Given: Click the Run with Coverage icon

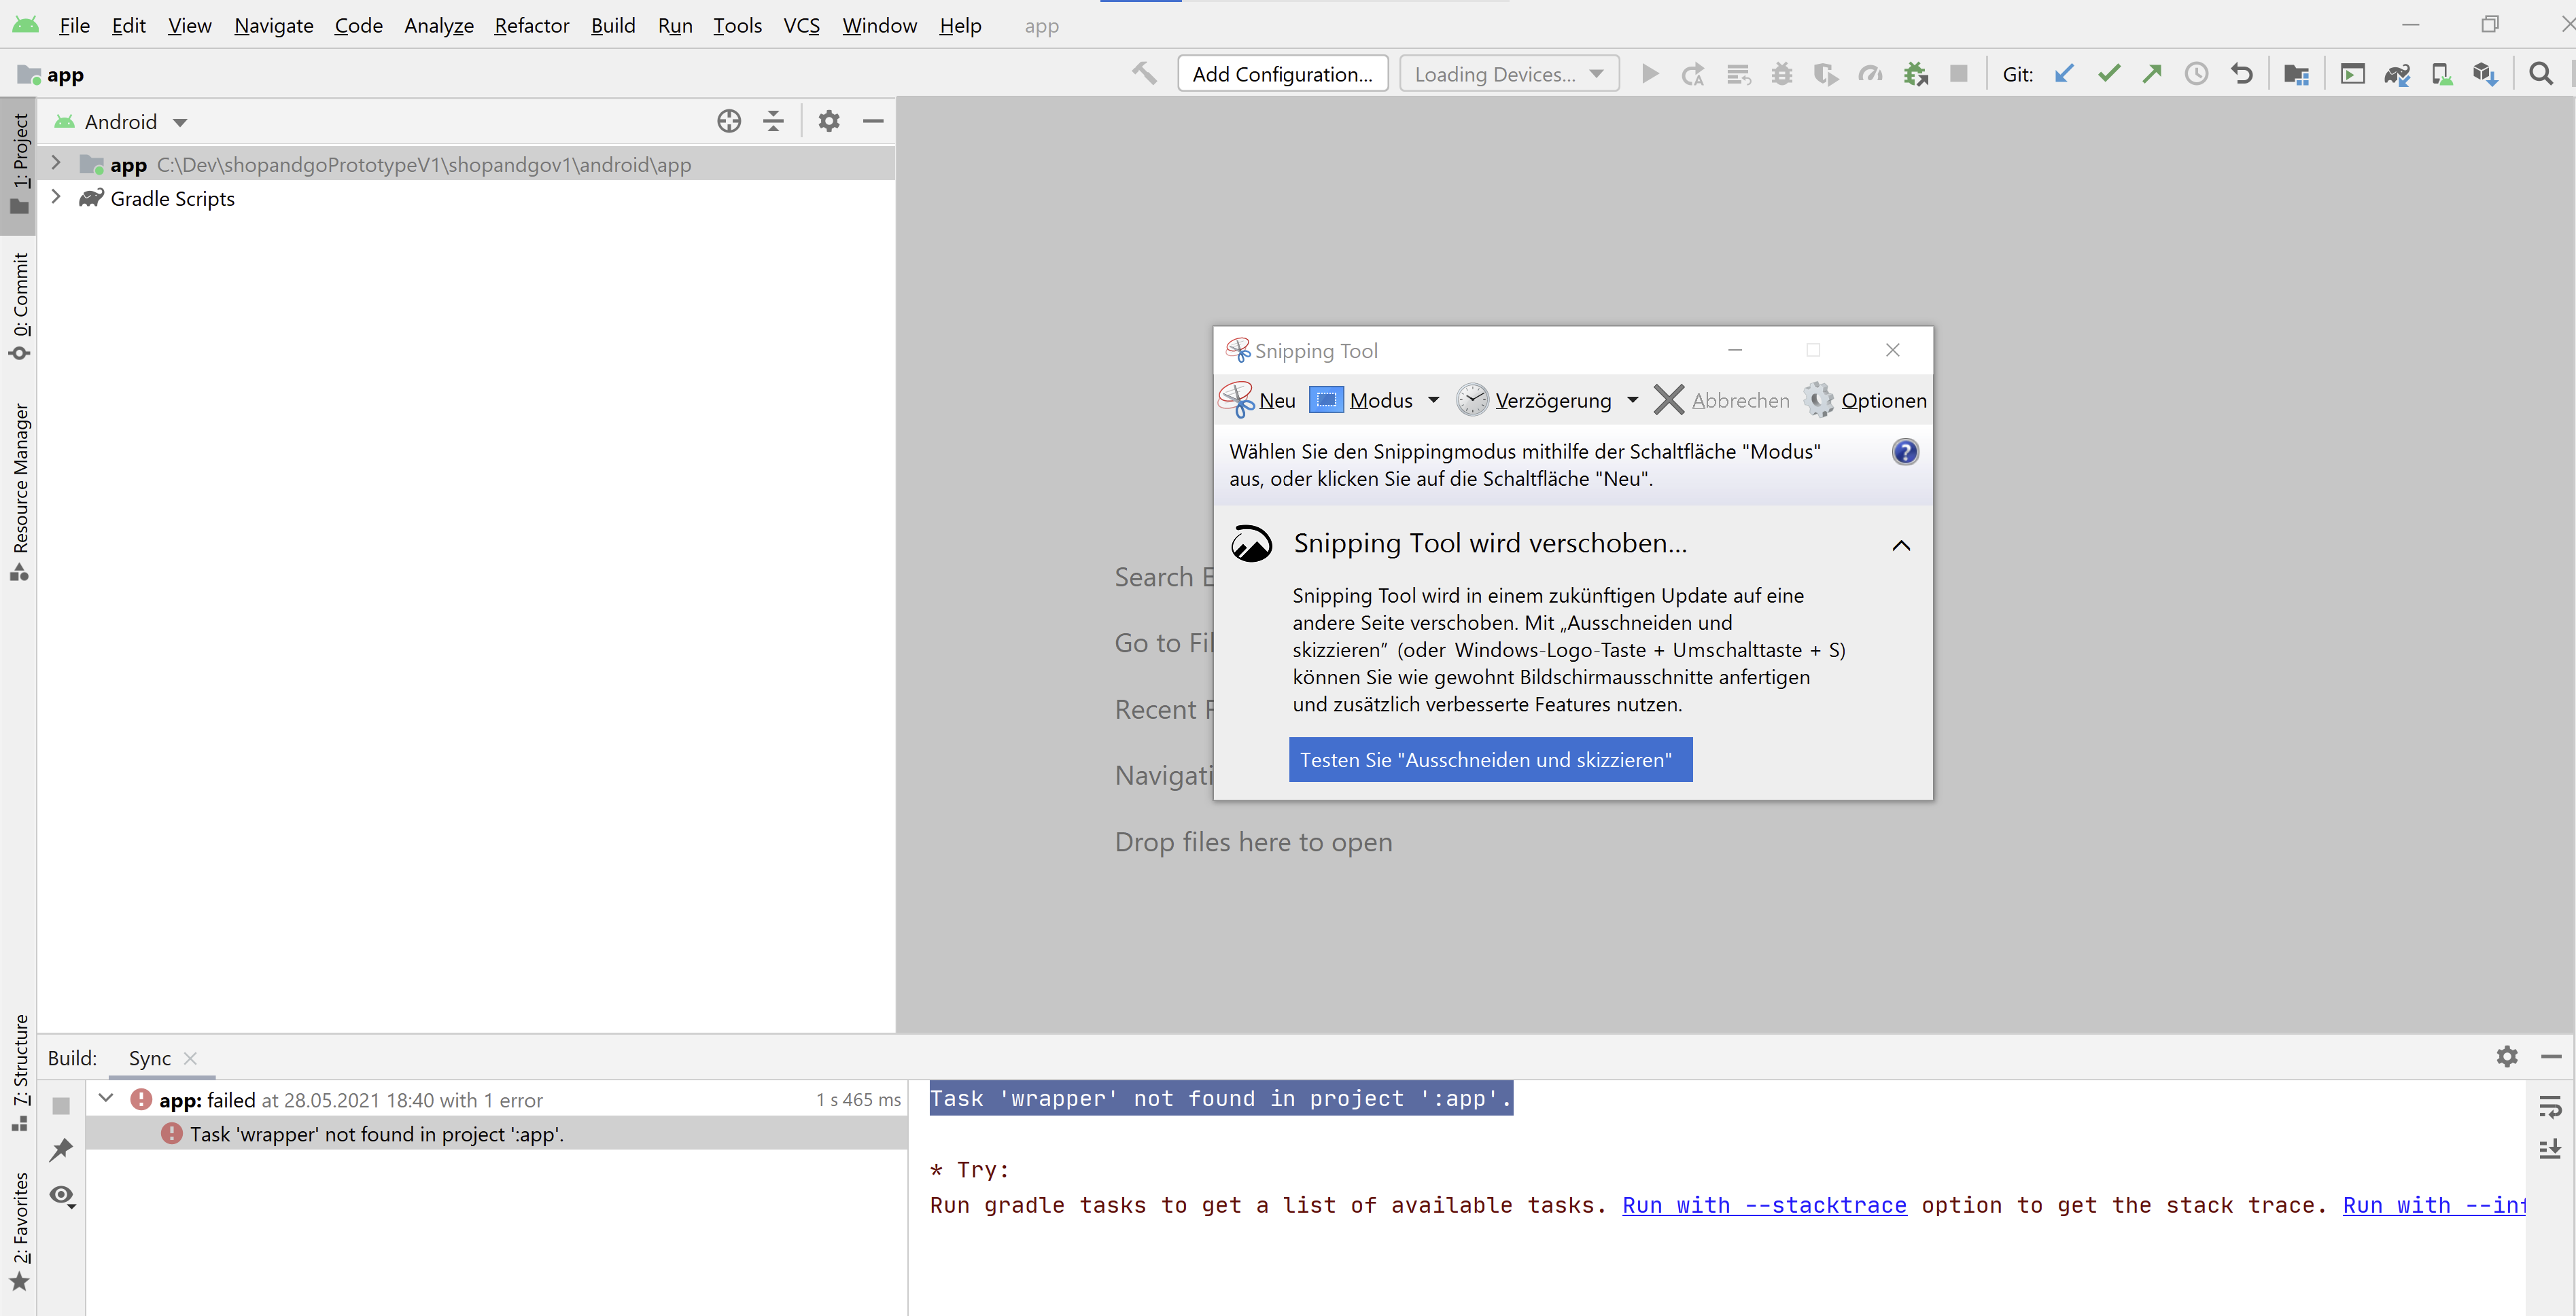Looking at the screenshot, I should pos(1825,74).
